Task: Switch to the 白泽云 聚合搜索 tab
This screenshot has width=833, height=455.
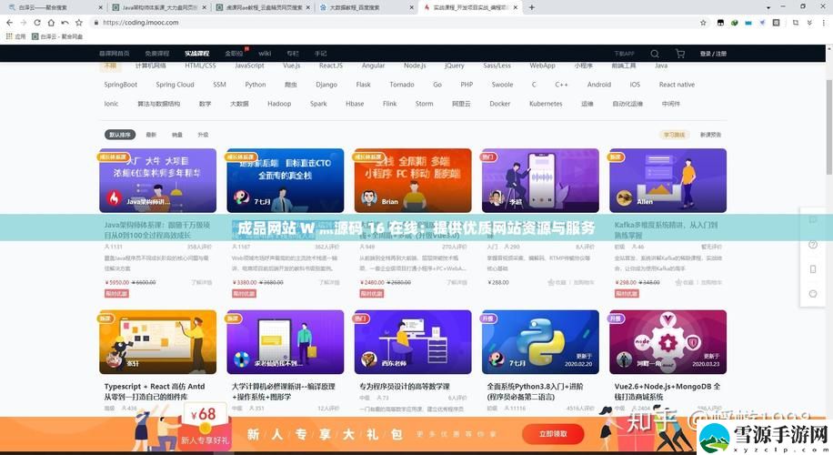Action: (x=55, y=7)
